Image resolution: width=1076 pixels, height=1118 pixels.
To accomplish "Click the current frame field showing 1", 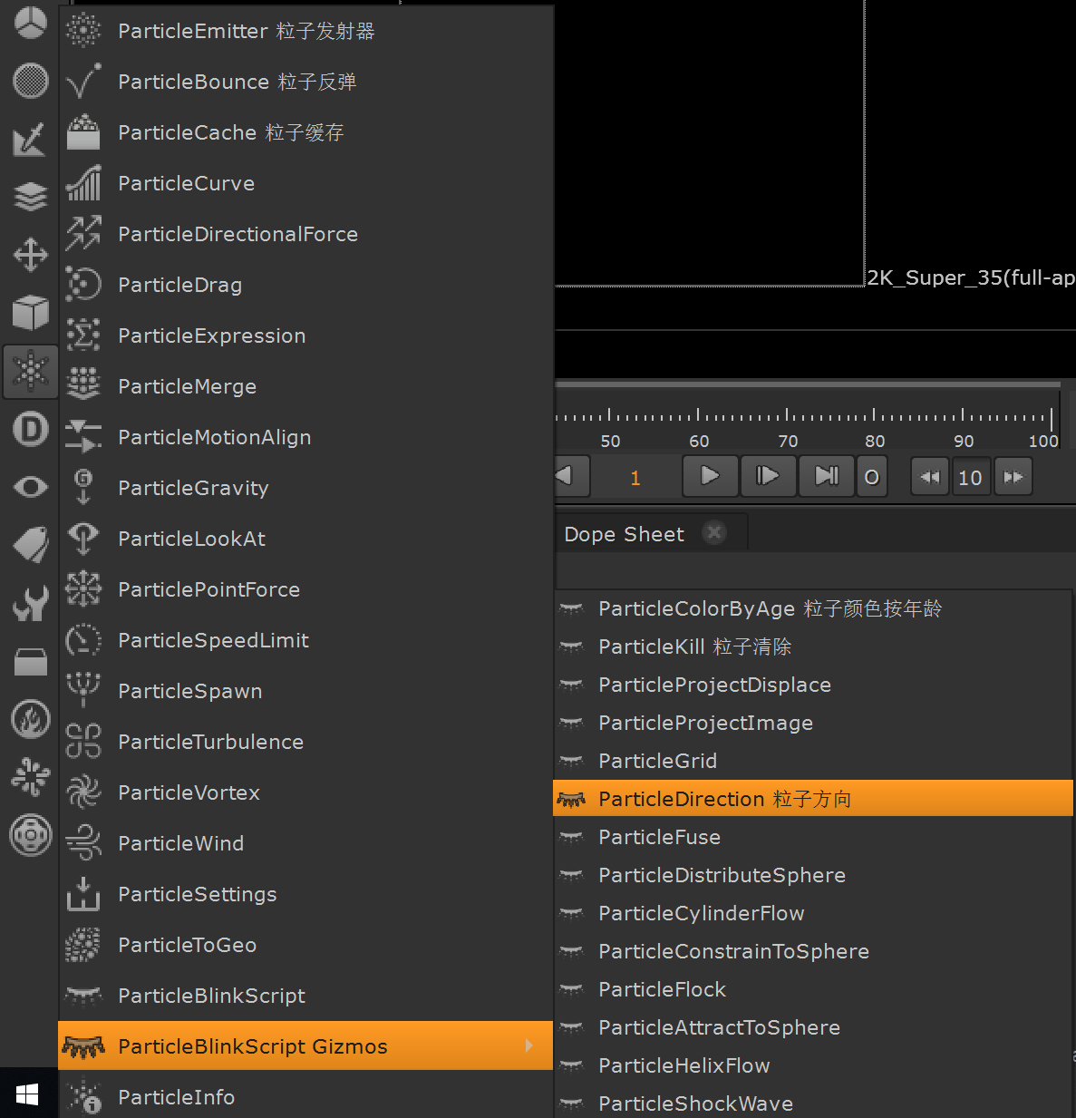I will [635, 477].
